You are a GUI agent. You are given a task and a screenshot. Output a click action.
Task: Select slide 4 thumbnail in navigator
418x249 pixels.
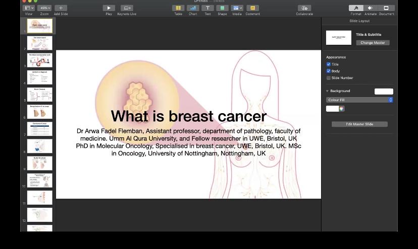click(x=40, y=77)
